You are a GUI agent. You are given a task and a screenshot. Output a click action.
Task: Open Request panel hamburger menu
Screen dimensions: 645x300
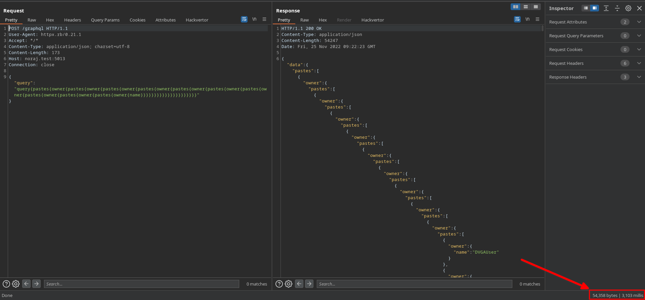tap(264, 19)
